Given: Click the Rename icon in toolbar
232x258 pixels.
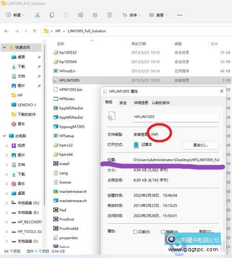Looking at the screenshot, I should [81, 15].
